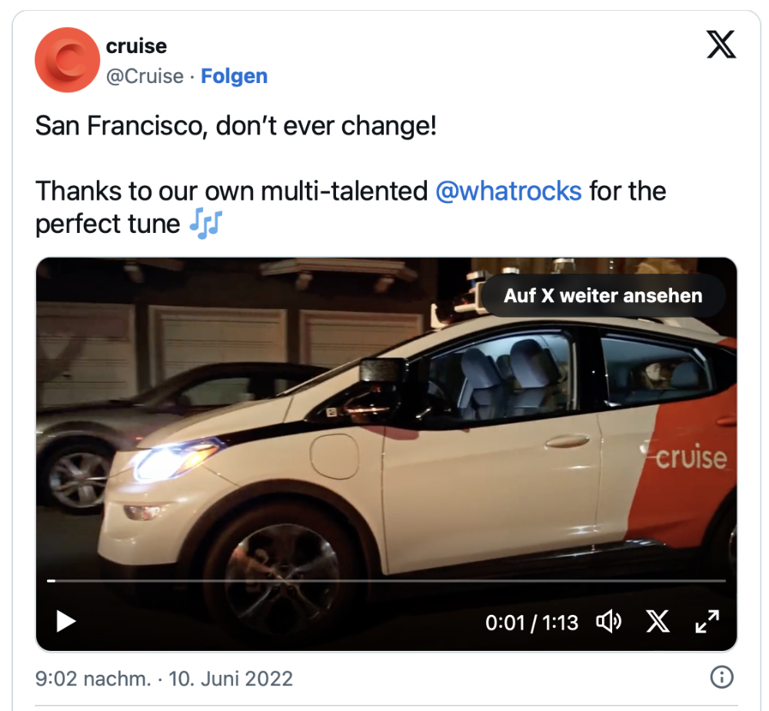The image size is (769, 711).
Task: Click the X logo in tweet header
Action: click(x=721, y=44)
